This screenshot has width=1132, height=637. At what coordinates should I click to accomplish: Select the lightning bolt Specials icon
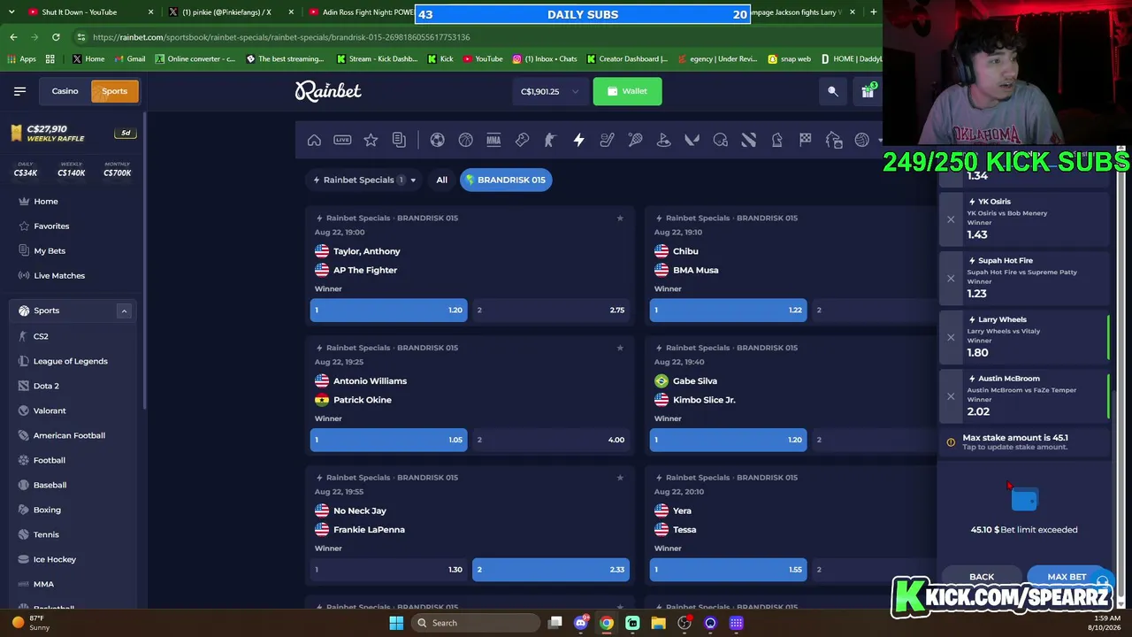pyautogui.click(x=578, y=140)
